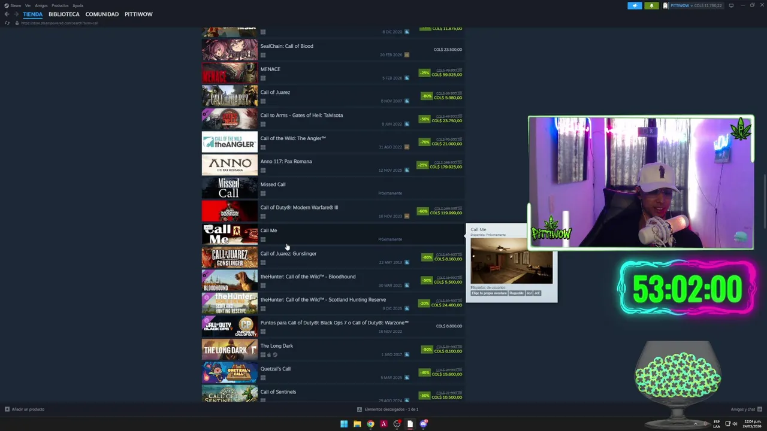Open Puntos para Call of Duty result
The width and height of the screenshot is (767, 431).
[x=333, y=326]
